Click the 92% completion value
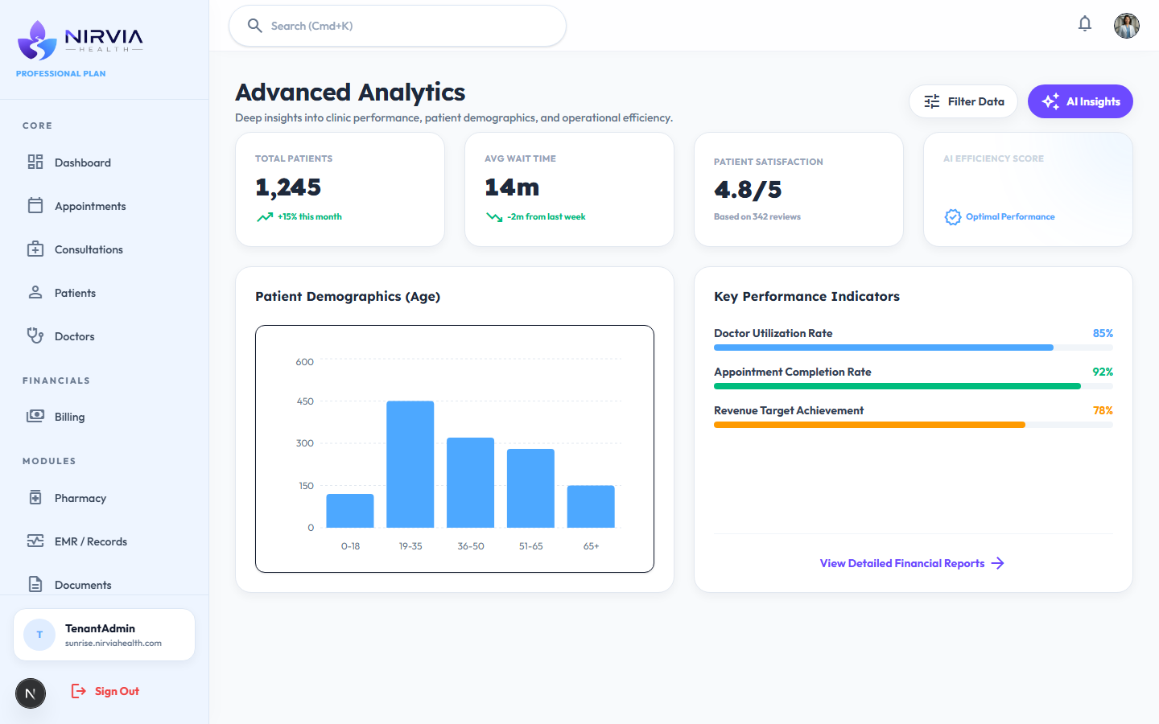The width and height of the screenshot is (1159, 724). [1103, 372]
